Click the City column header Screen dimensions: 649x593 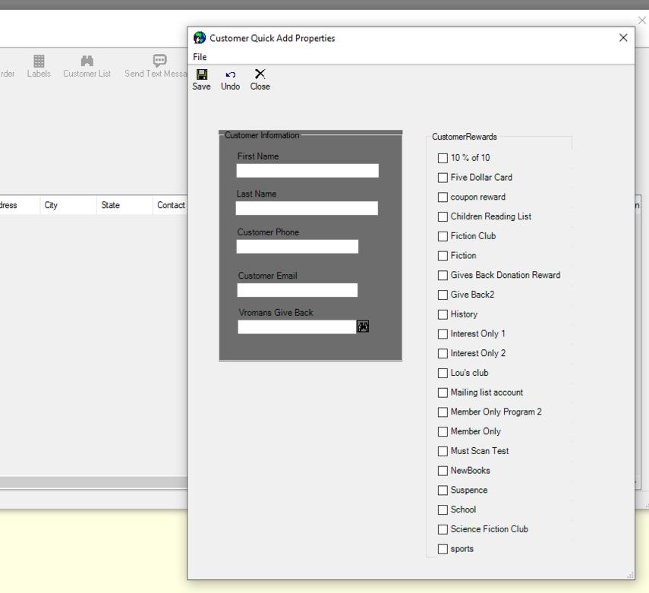(68, 205)
